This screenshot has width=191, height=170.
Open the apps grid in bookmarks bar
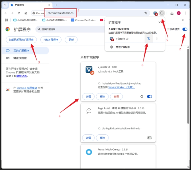tap(6, 20)
